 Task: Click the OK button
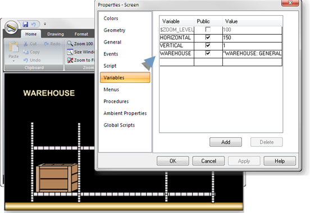pos(173,161)
